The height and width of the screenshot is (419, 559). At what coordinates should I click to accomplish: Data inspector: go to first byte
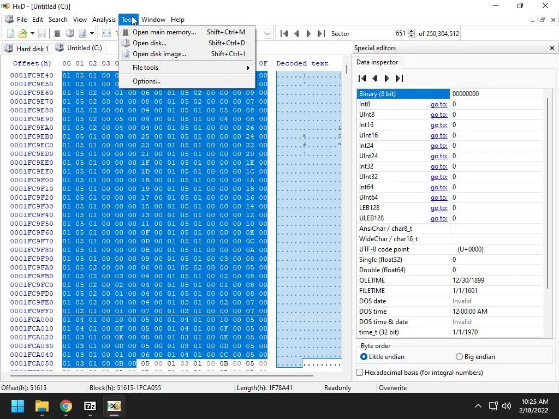click(362, 79)
